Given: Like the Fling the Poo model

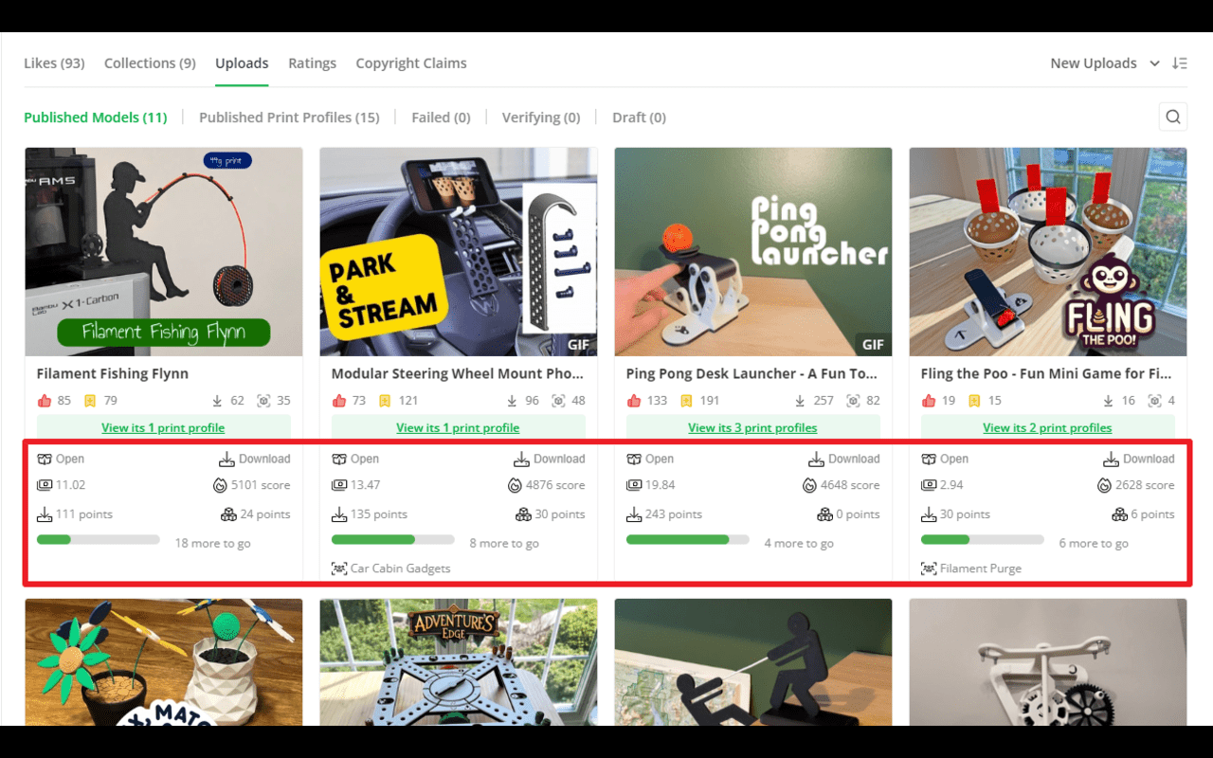Looking at the screenshot, I should [x=928, y=401].
